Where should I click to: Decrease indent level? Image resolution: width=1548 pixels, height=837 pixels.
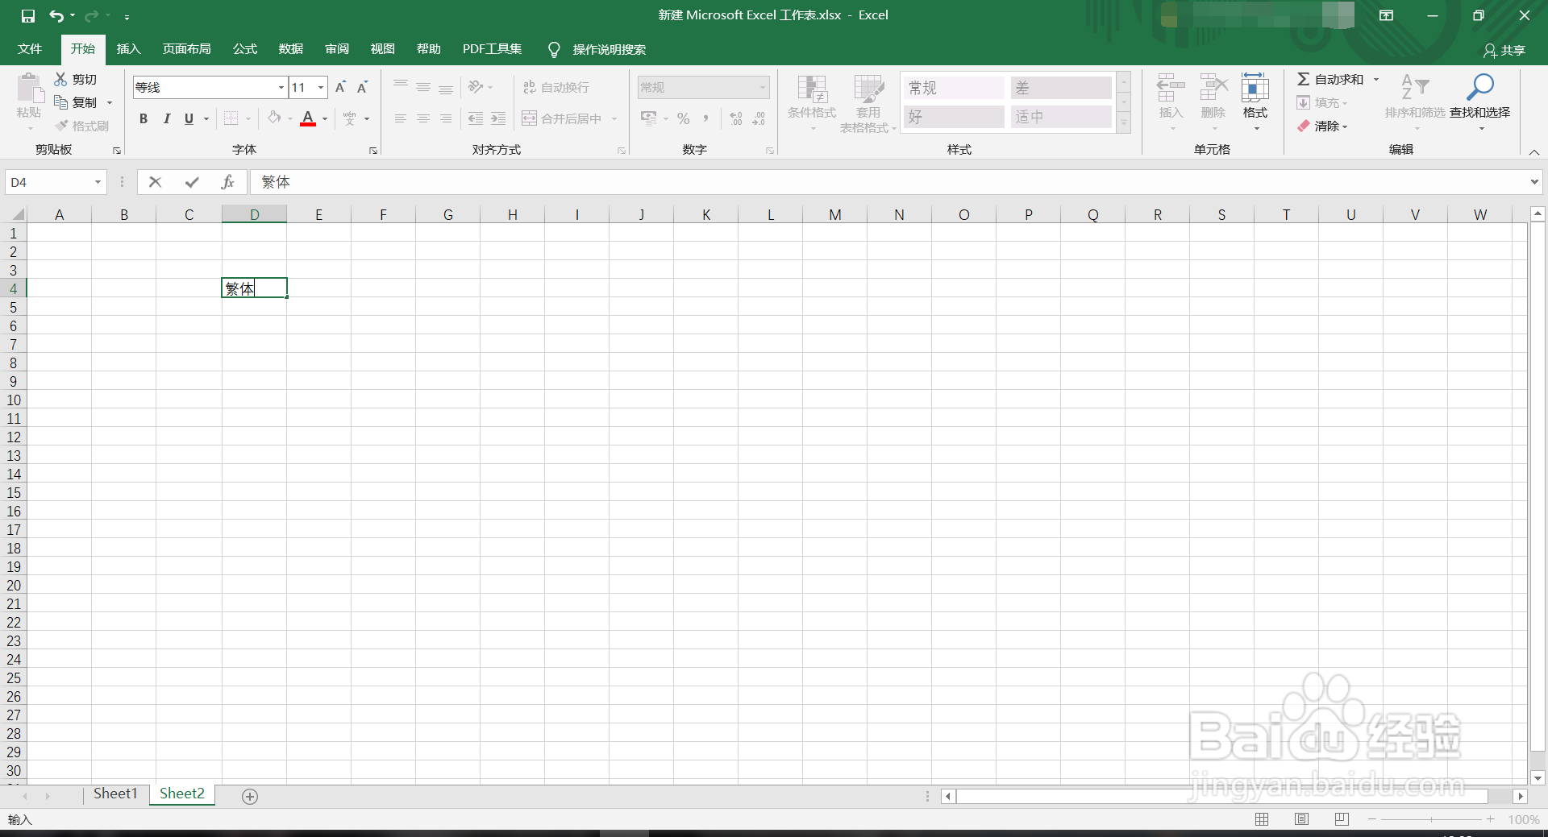[476, 118]
